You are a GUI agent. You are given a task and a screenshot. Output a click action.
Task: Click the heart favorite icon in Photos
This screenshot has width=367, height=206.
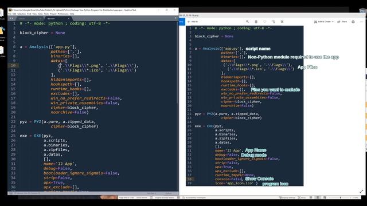point(265,22)
